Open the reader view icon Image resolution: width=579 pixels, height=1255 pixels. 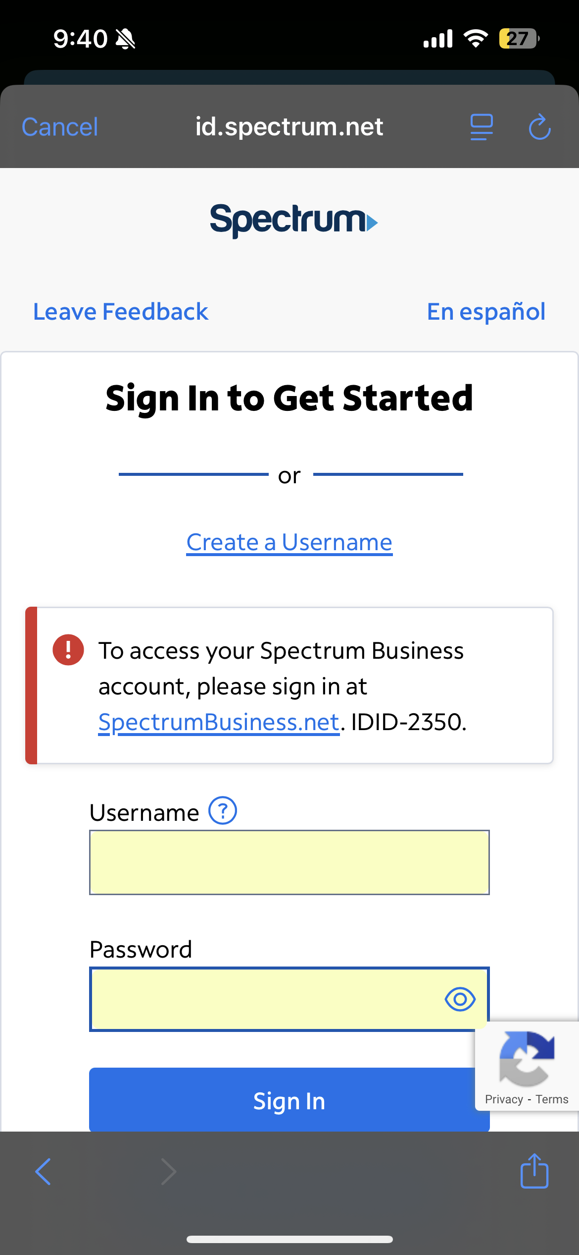(x=481, y=127)
